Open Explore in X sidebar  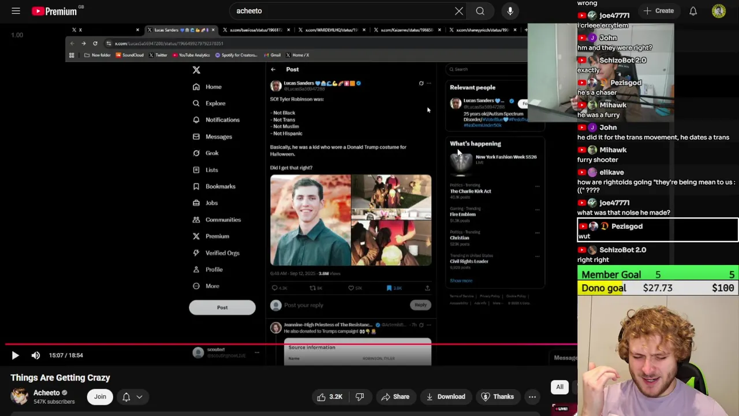pyautogui.click(x=209, y=103)
